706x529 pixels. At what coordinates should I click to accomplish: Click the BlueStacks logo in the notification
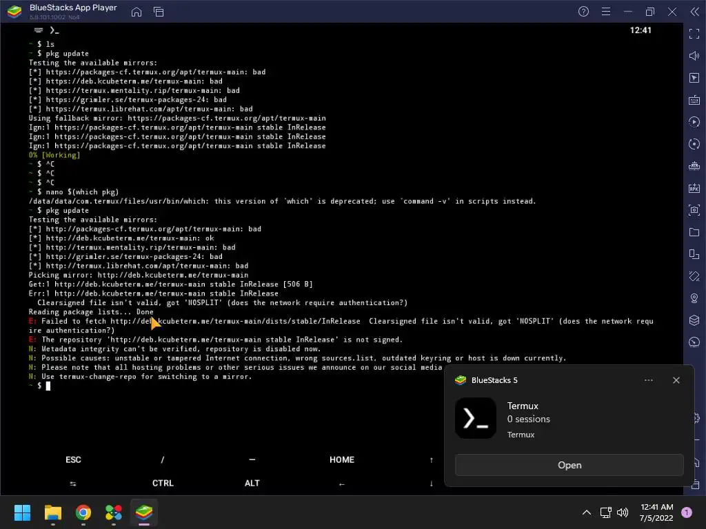[461, 380]
